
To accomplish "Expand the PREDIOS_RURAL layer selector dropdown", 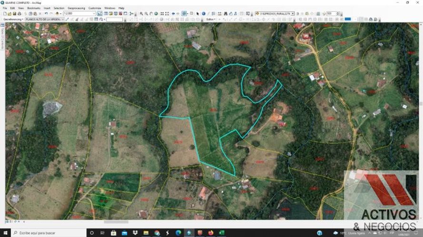I will tap(293, 13).
